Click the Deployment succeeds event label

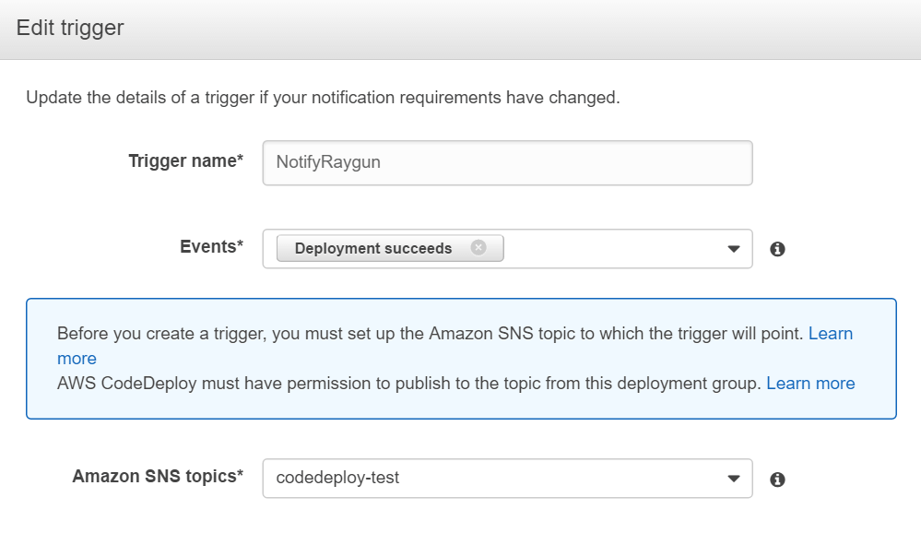pyautogui.click(x=372, y=247)
